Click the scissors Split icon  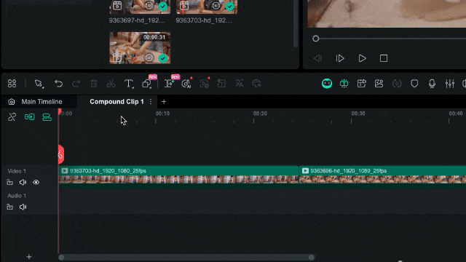click(111, 84)
